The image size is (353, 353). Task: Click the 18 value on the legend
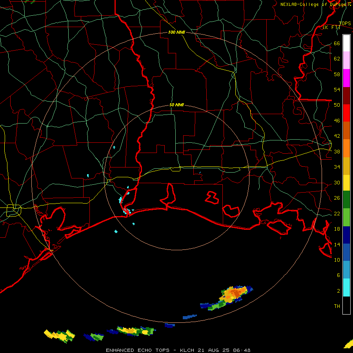pyautogui.click(x=337, y=229)
